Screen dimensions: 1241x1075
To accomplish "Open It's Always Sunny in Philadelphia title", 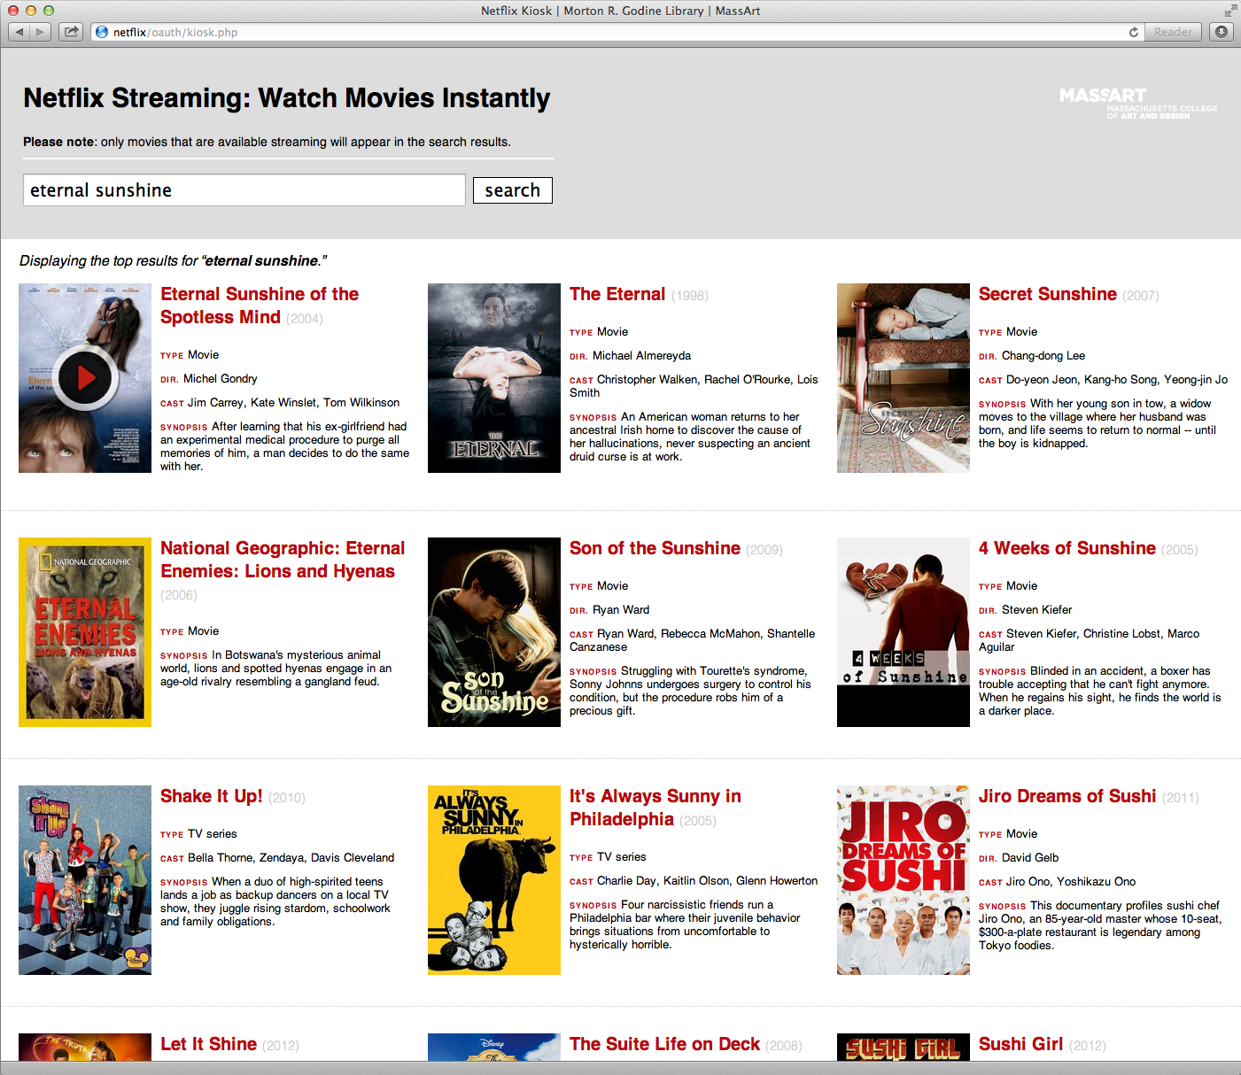I will 655,808.
